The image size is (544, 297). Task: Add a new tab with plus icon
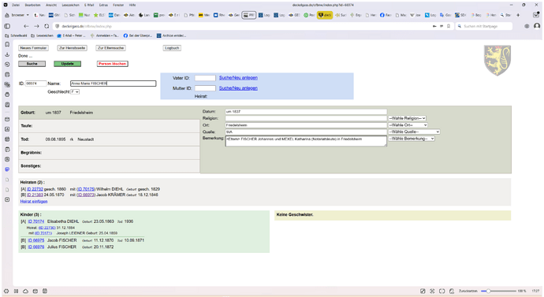pyautogui.click(x=518, y=15)
